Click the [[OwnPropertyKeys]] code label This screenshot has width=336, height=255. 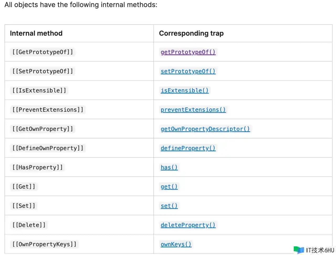(44, 244)
